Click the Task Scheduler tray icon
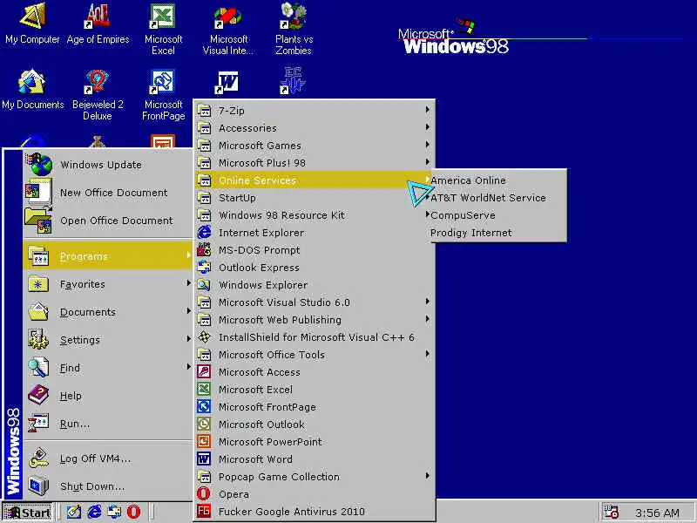Screen dimensions: 697x523 tap(611, 512)
